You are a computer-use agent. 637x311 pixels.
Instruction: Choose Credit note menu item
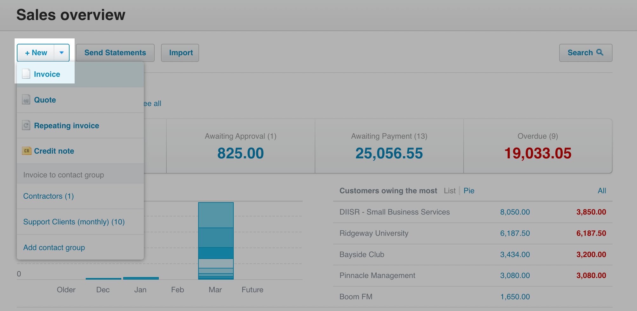point(80,151)
